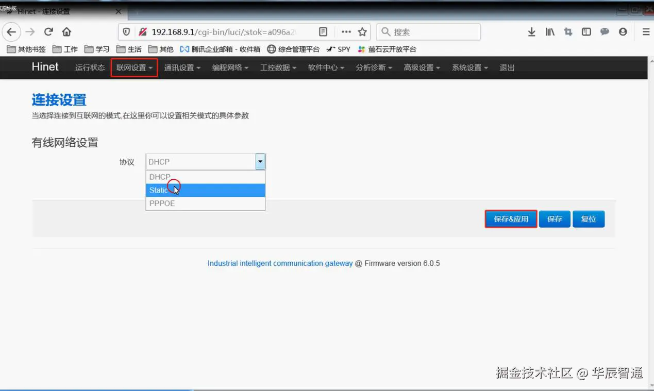The image size is (654, 391).
Task: Open the Library icon next to downloads
Action: click(549, 31)
